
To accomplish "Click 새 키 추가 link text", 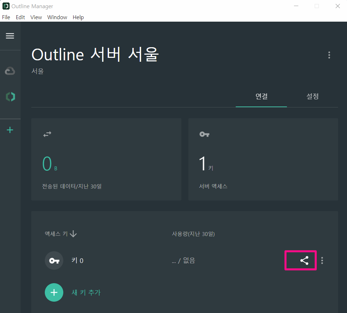I will tap(86, 292).
